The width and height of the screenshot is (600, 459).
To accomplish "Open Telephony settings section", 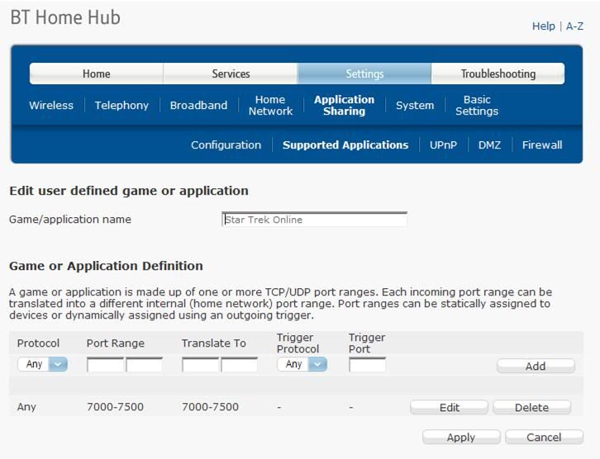I will point(121,106).
